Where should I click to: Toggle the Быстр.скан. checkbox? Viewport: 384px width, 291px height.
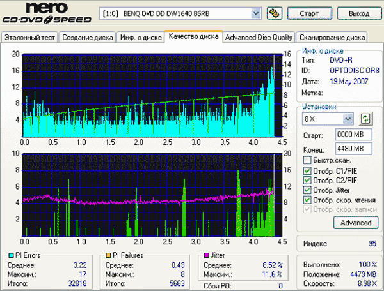pyautogui.click(x=307, y=160)
